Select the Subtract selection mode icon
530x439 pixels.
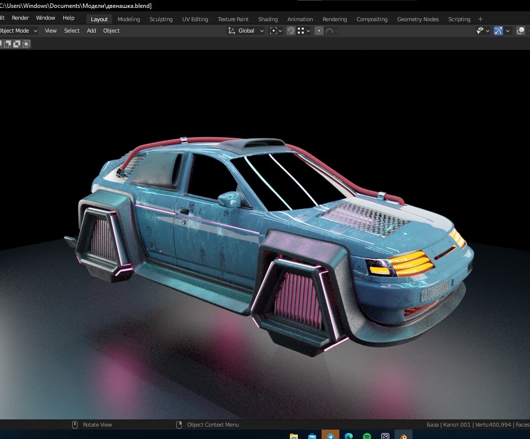point(8,43)
